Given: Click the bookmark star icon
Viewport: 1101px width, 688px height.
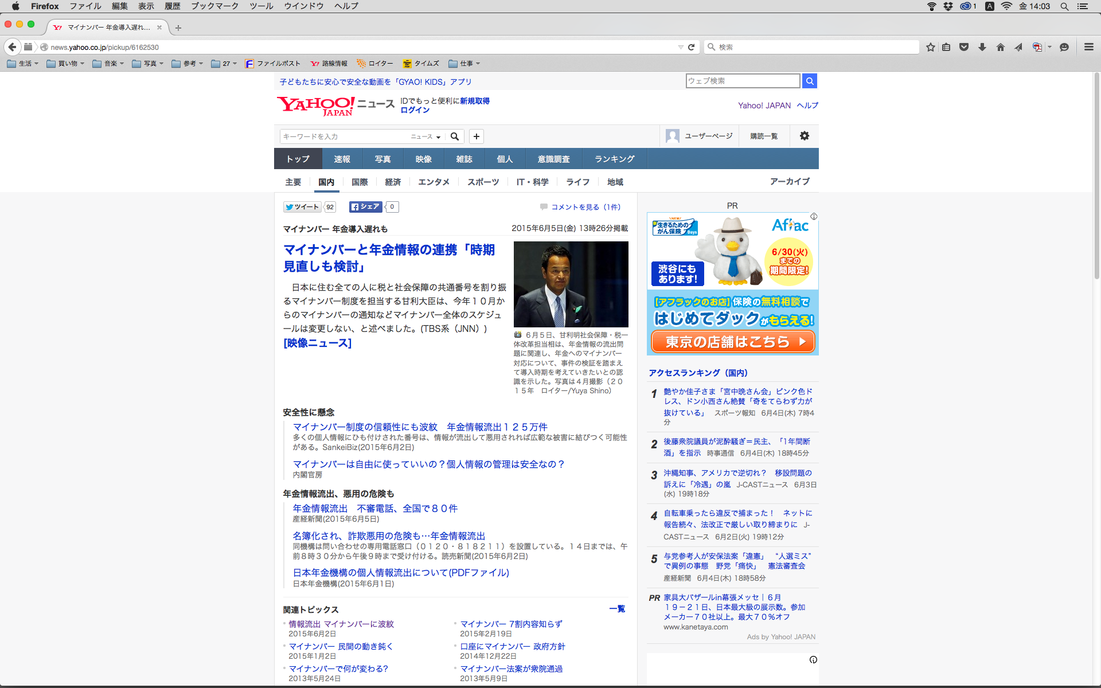Looking at the screenshot, I should pyautogui.click(x=930, y=47).
